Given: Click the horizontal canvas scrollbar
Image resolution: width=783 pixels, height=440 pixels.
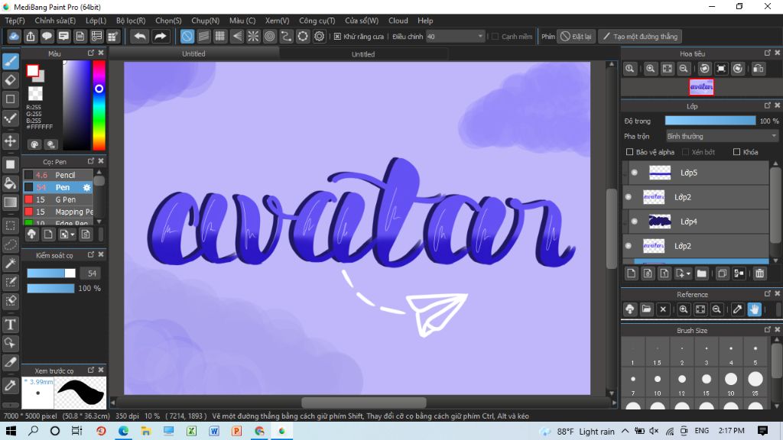Looking at the screenshot, I should tap(363, 403).
